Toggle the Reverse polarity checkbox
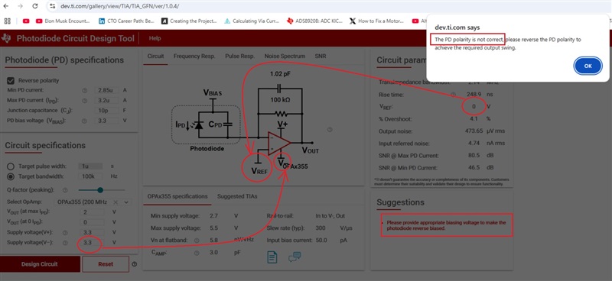The width and height of the screenshot is (612, 281). [x=11, y=80]
